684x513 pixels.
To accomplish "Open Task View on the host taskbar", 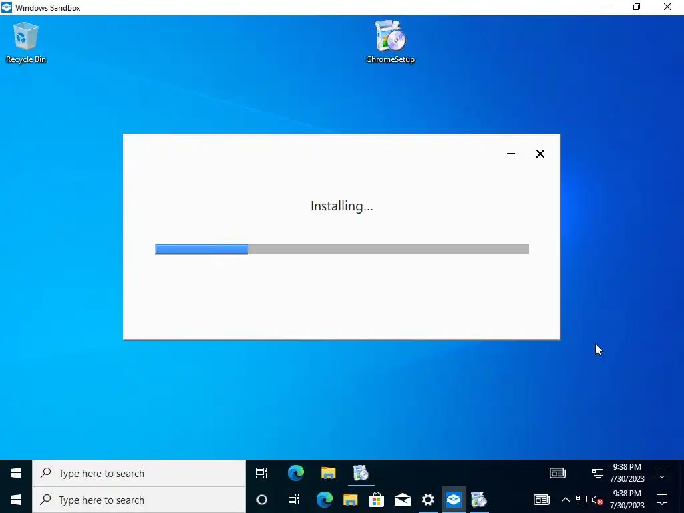I will (294, 500).
